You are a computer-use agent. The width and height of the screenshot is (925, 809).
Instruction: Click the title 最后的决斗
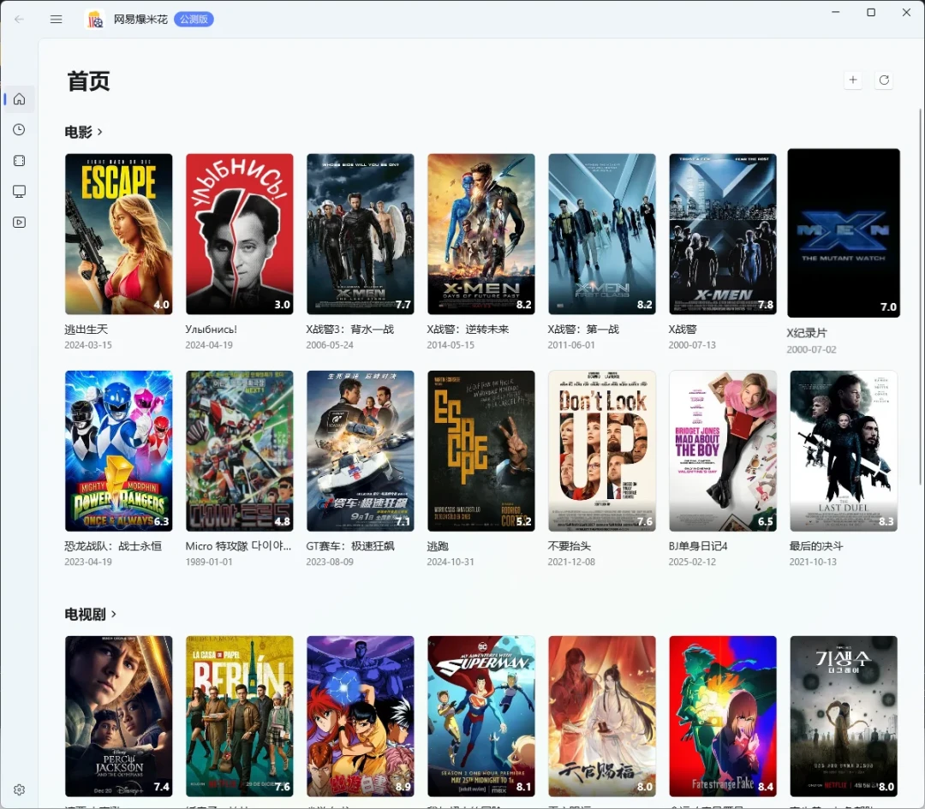(x=816, y=546)
